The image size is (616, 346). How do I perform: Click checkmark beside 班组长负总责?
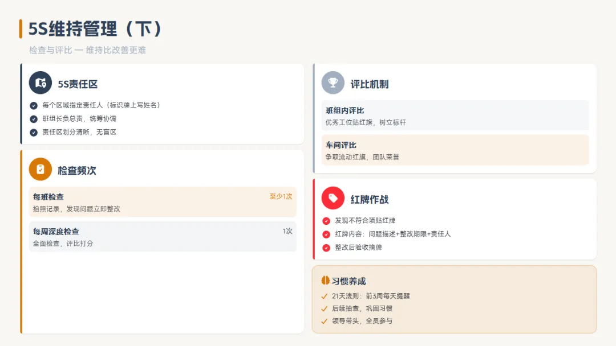tap(34, 119)
